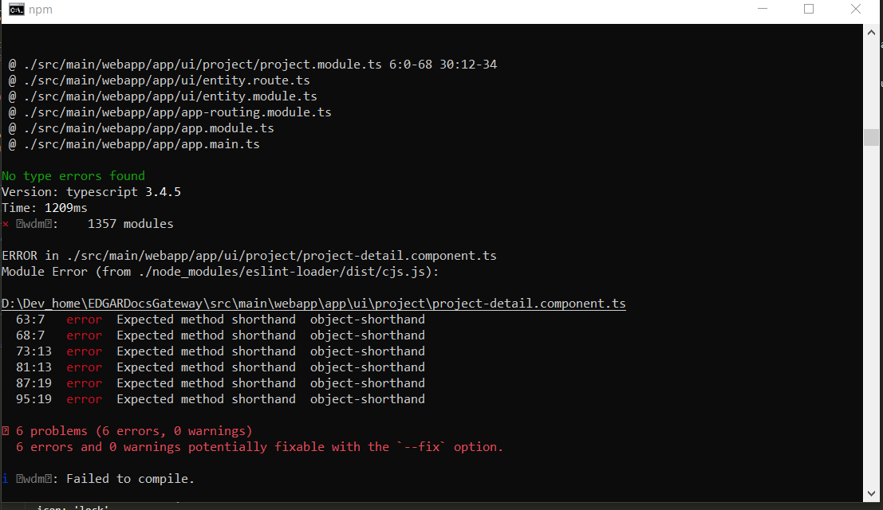
Task: Click the scrollbar thumb
Action: point(872,136)
